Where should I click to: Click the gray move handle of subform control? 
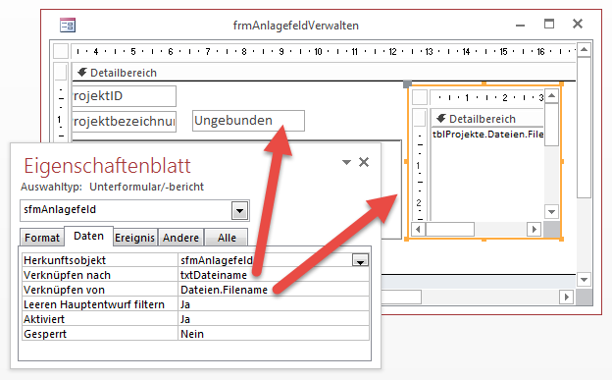click(407, 84)
